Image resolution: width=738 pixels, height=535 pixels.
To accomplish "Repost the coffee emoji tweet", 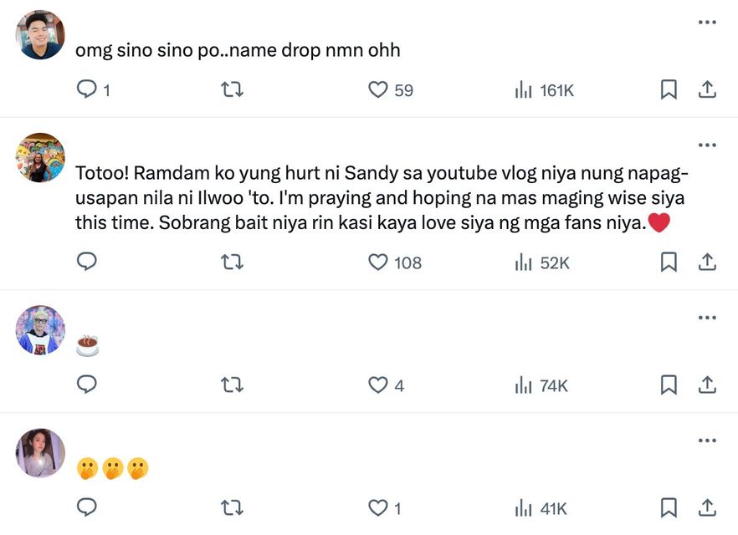I will click(232, 385).
